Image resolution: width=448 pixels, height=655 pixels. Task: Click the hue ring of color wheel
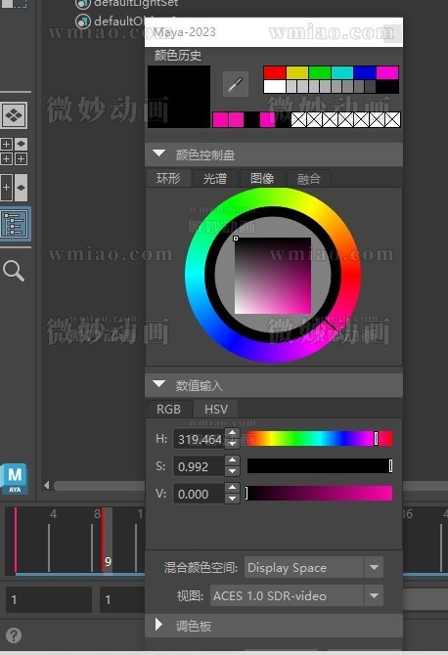click(195, 275)
